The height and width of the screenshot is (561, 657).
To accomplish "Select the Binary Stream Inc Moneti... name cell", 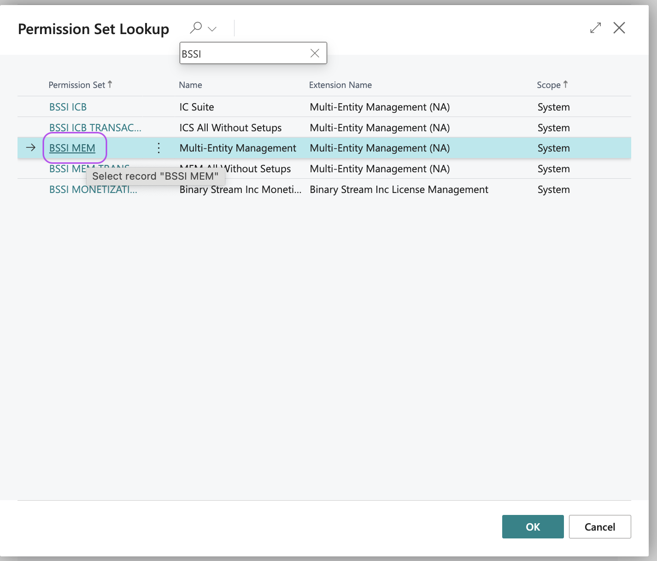I will click(241, 189).
